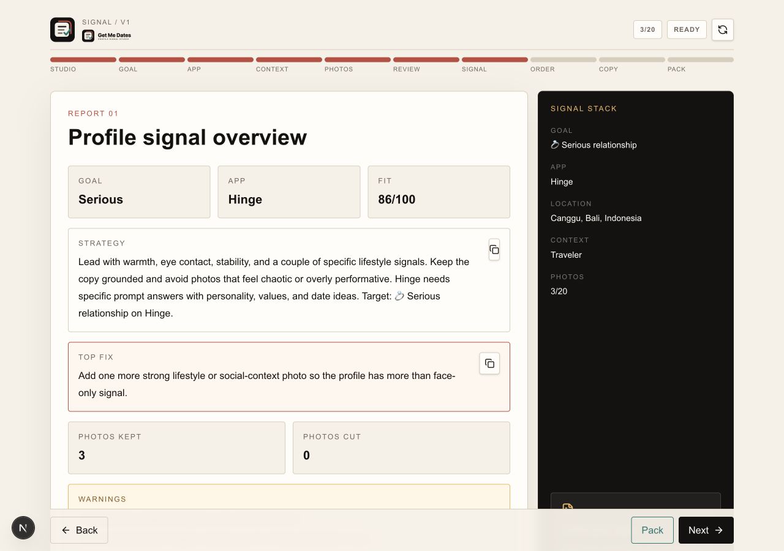
Task: Click the document icon in the sidebar card
Action: coord(568,508)
